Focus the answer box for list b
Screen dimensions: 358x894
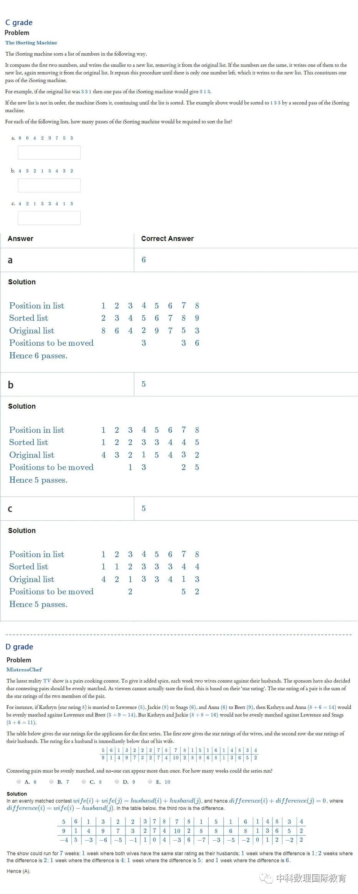click(x=49, y=185)
